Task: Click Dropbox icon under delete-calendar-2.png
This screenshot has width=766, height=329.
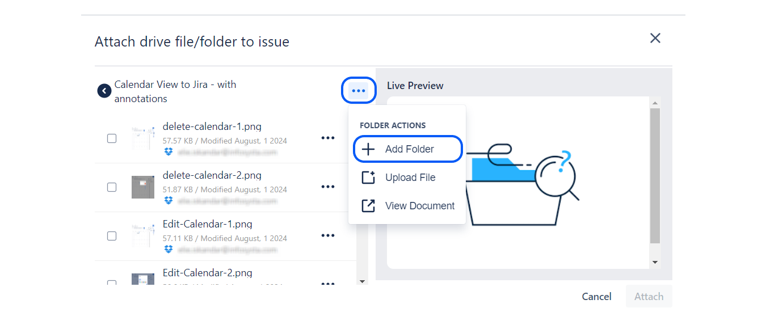Action: 169,200
